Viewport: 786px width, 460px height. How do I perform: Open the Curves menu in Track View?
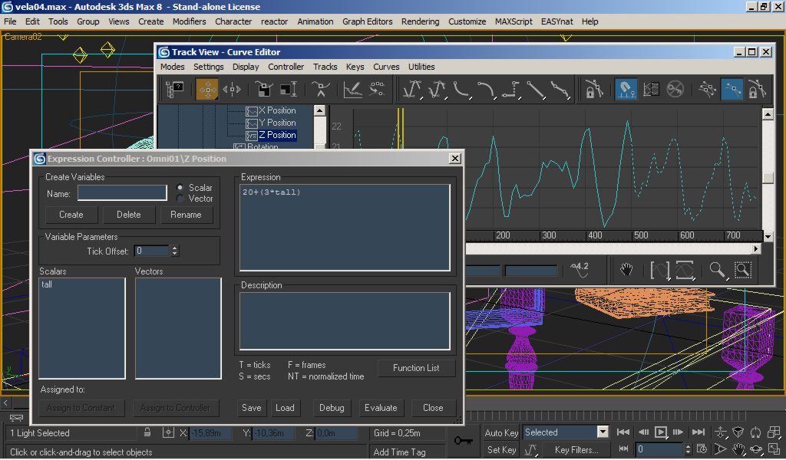click(386, 67)
